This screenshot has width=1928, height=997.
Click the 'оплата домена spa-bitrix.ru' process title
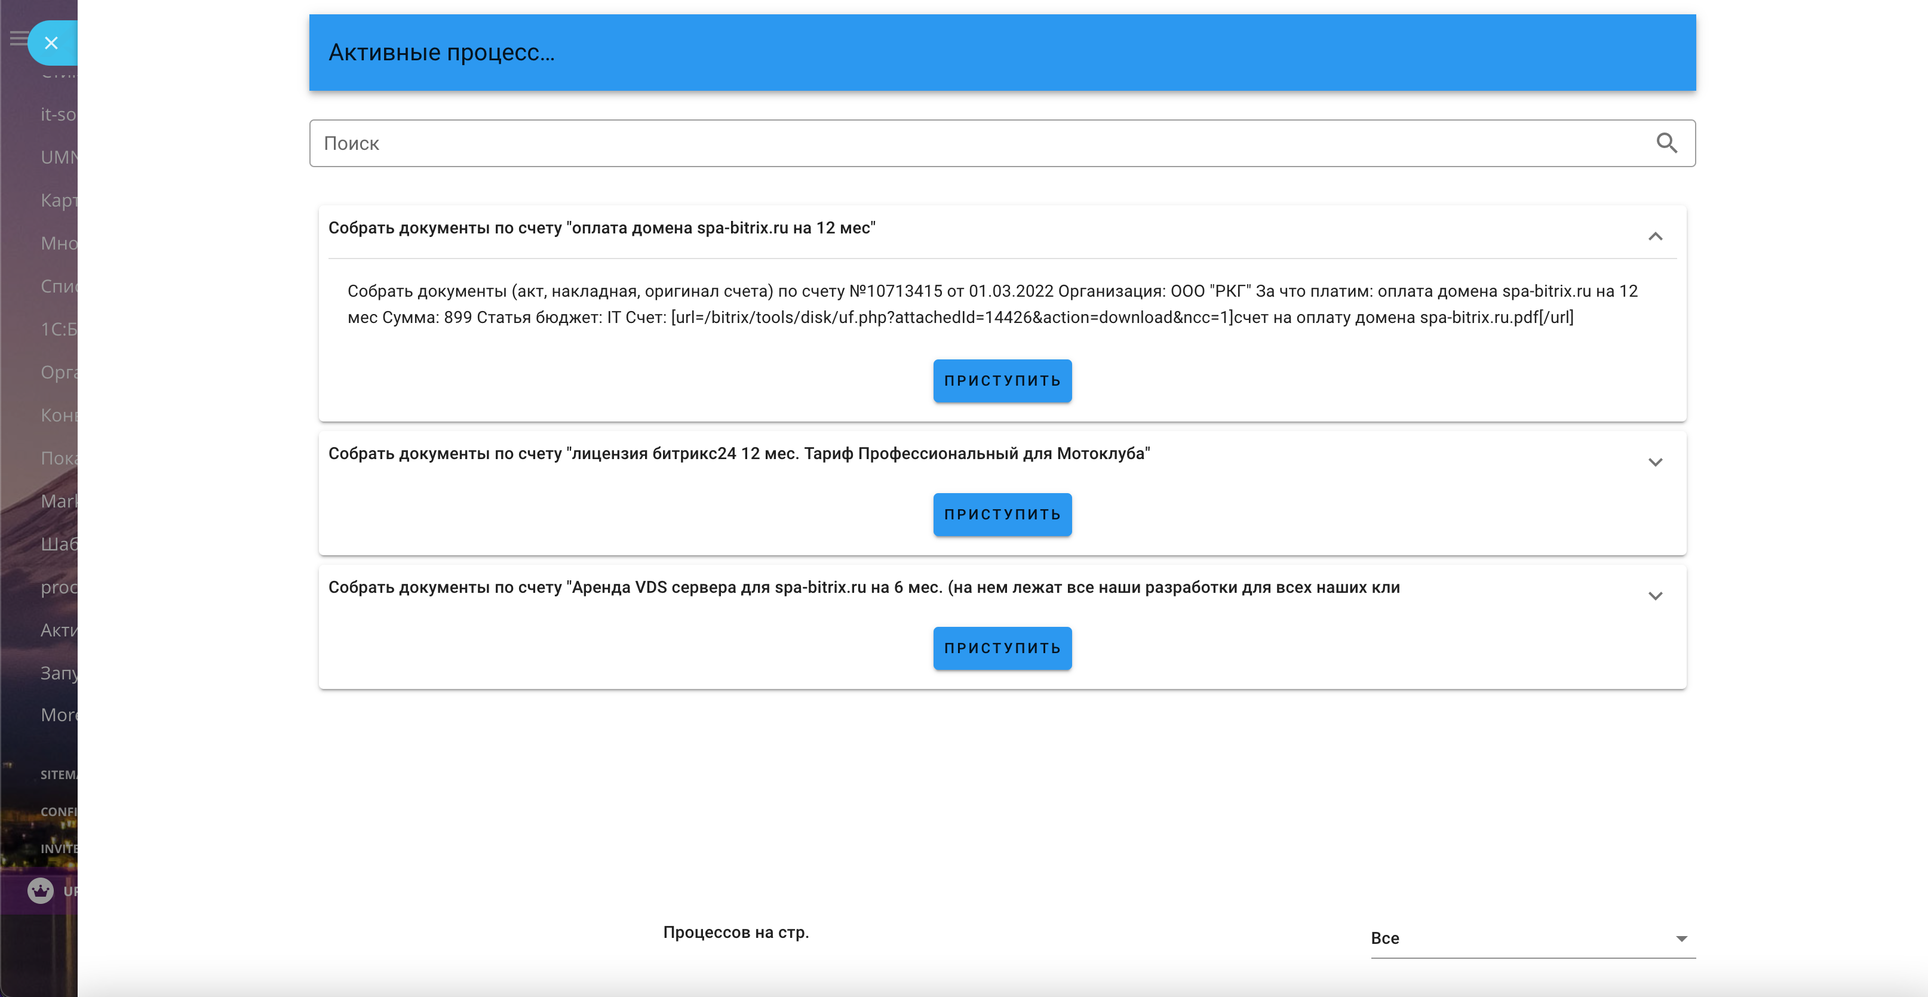[601, 228]
